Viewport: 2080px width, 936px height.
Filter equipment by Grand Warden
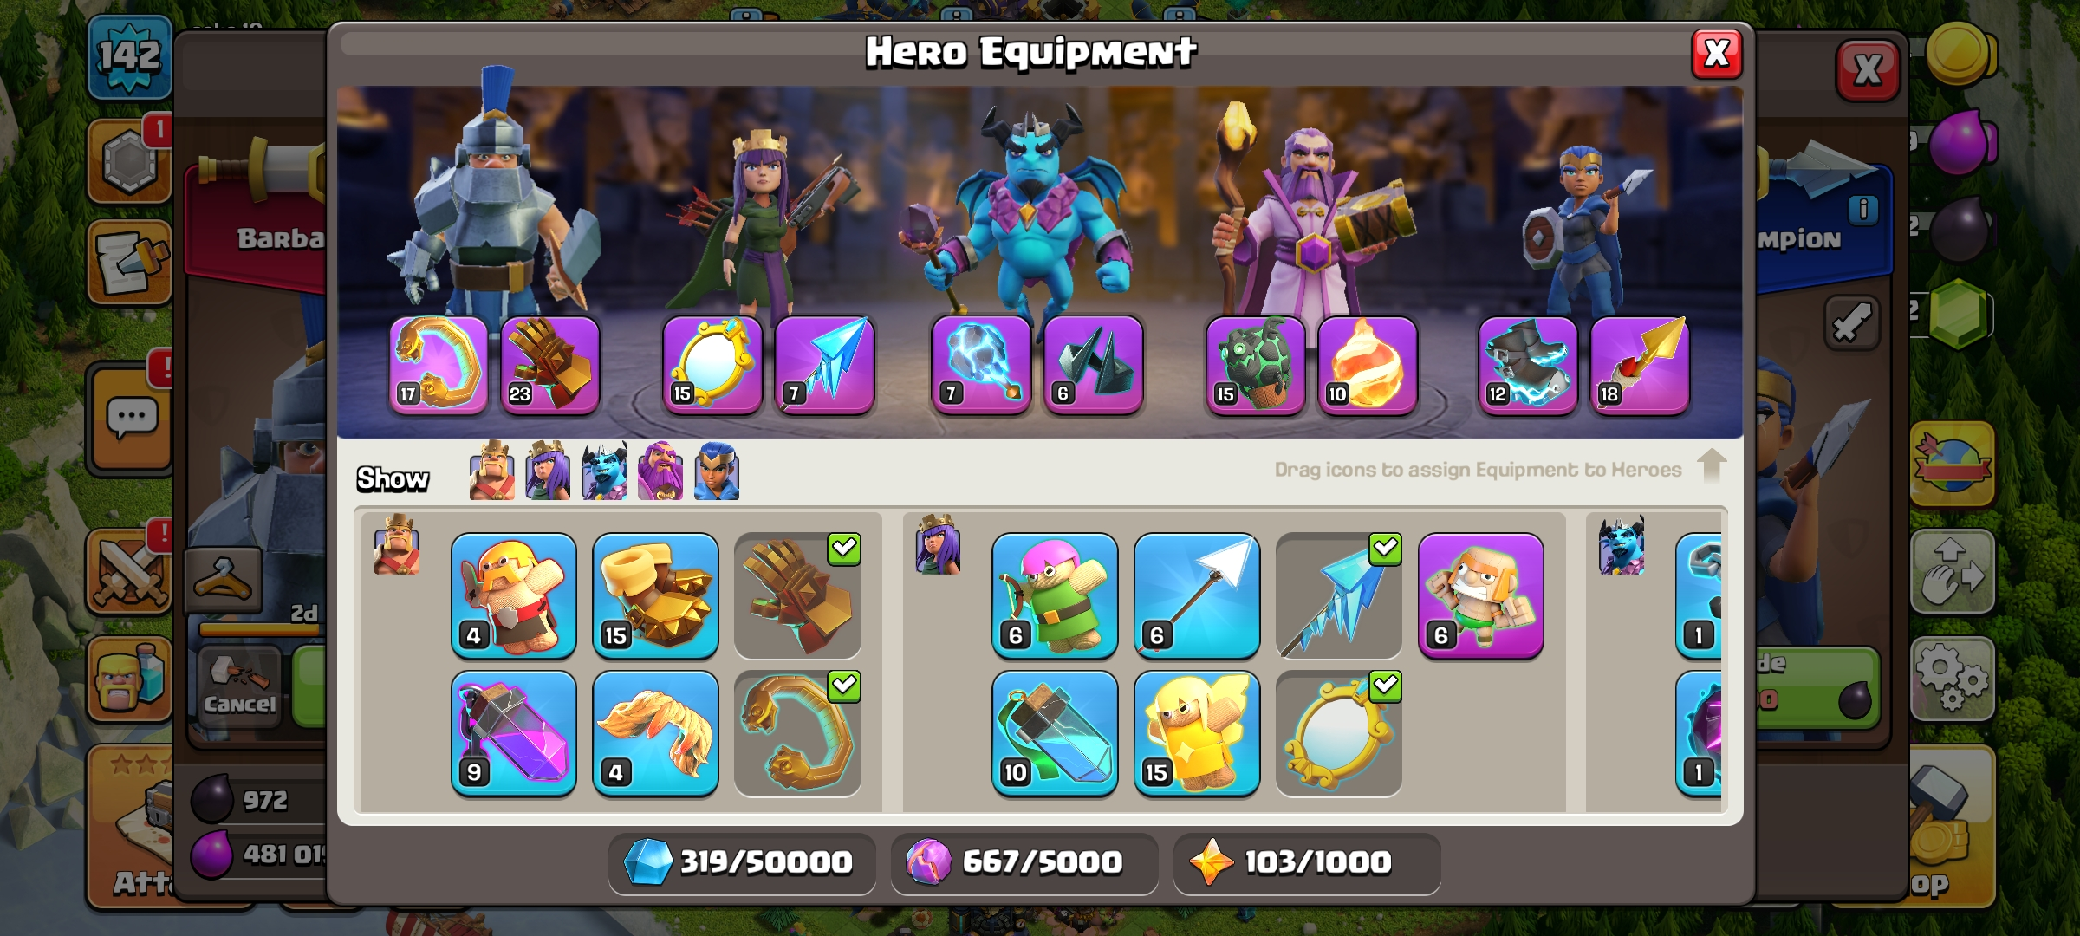coord(660,471)
